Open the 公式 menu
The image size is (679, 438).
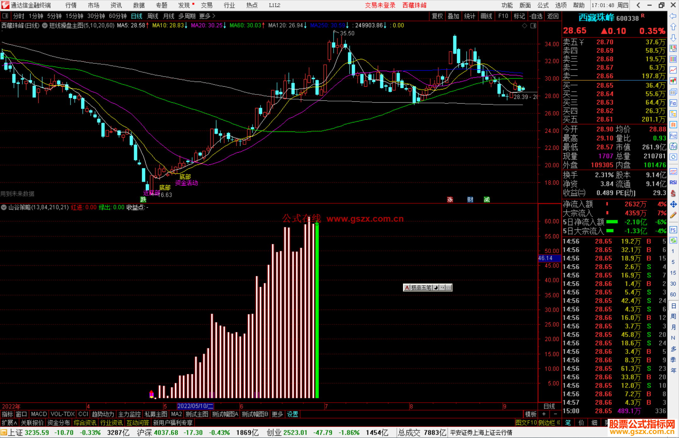[543, 5]
